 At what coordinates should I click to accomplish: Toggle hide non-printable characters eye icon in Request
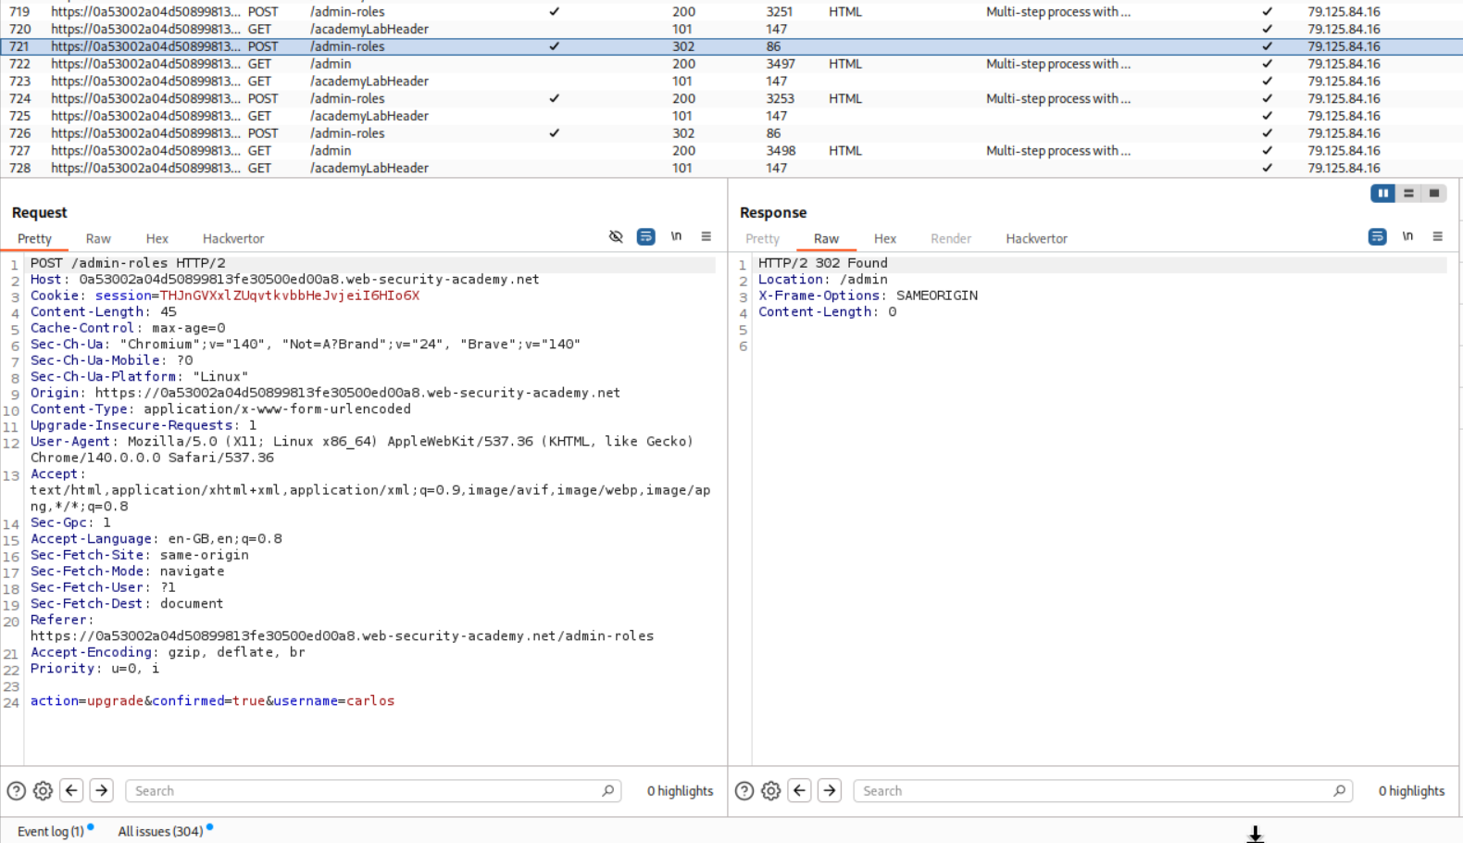coord(616,237)
